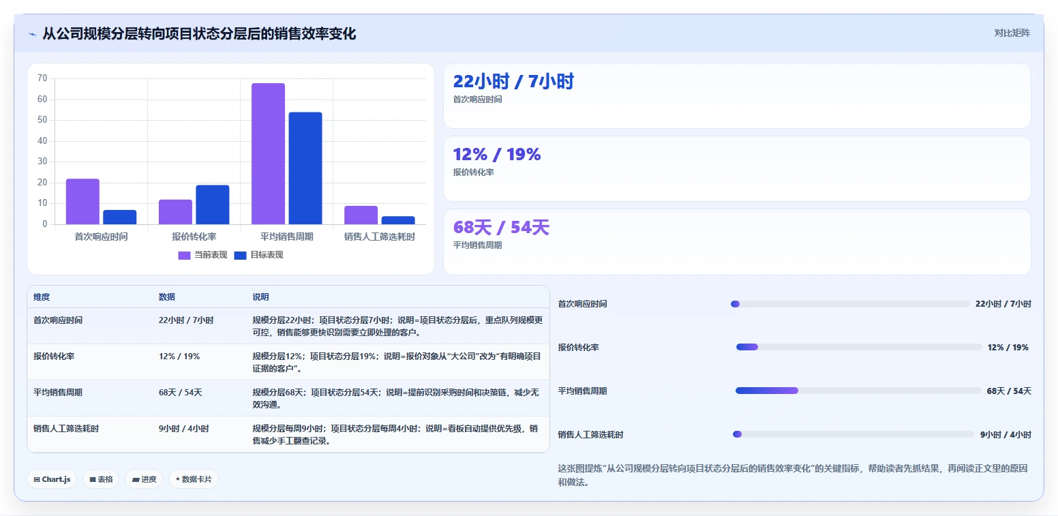Click the 销售人工筛选耗时 progress row label
Screen dimensions: 1058x516
[x=591, y=435]
